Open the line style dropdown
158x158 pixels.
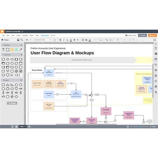(x=95, y=40)
